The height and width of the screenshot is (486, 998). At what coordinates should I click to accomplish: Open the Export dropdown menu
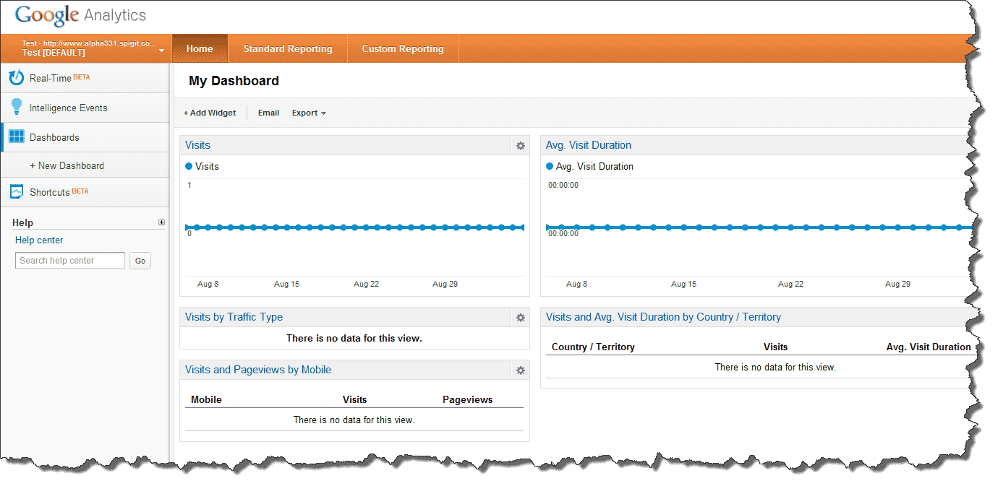(309, 113)
